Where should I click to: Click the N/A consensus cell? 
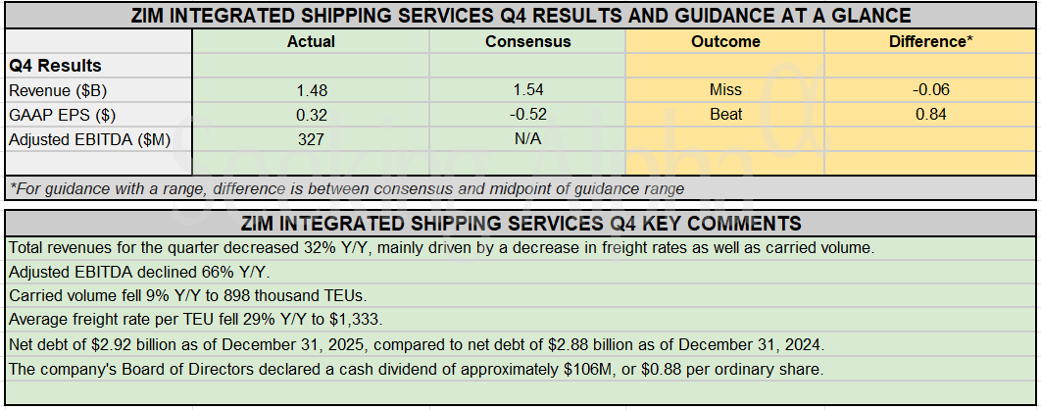pyautogui.click(x=527, y=139)
